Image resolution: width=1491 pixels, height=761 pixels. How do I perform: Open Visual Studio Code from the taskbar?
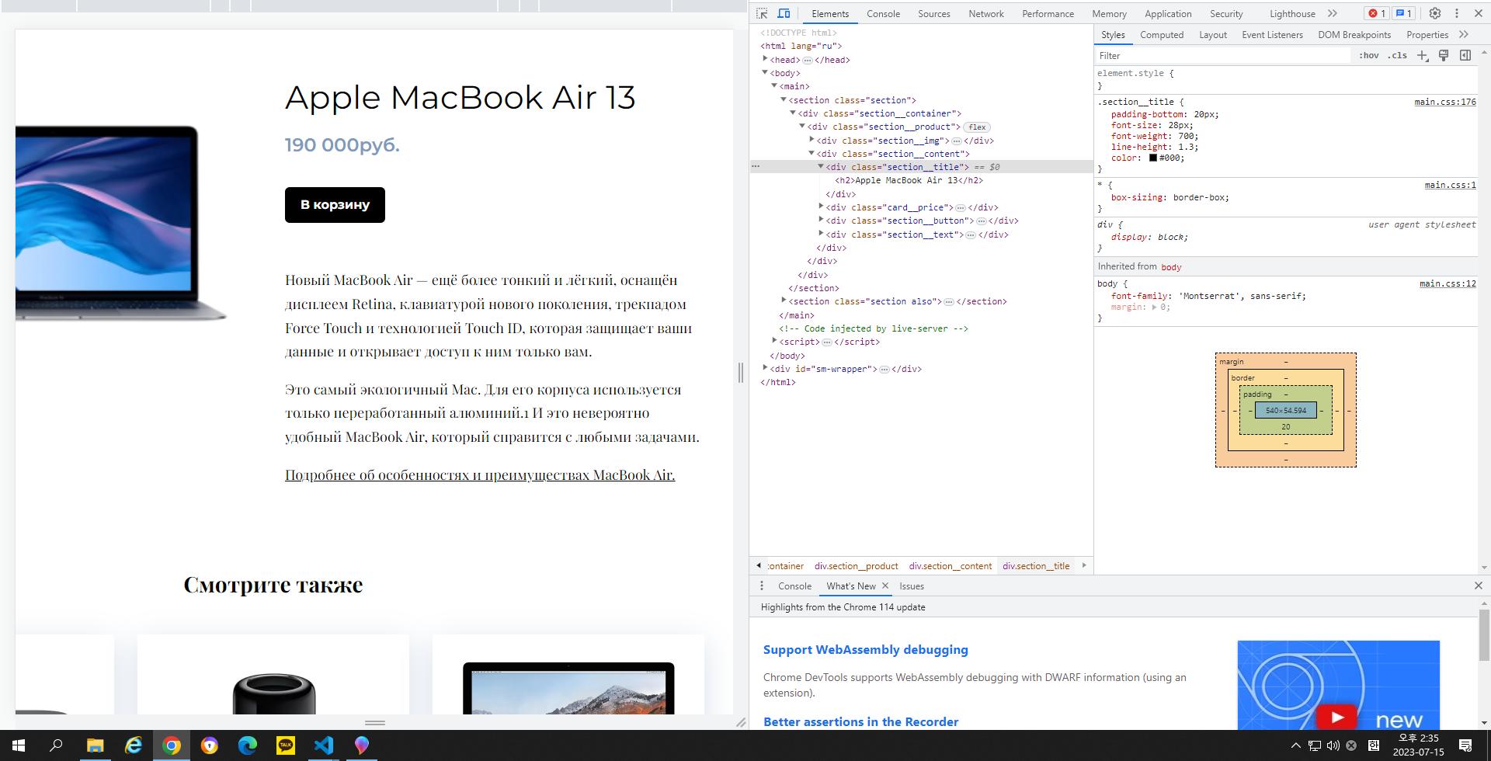[x=324, y=745]
